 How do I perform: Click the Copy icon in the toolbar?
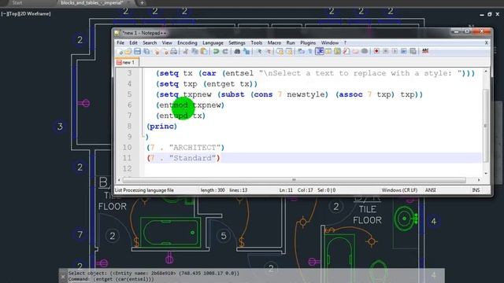click(195, 51)
